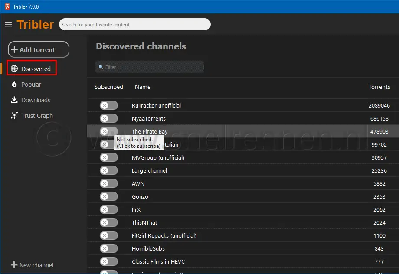The height and width of the screenshot is (274, 399).
Task: Toggle subscription for FitGirl Repacks
Action: [x=109, y=235]
